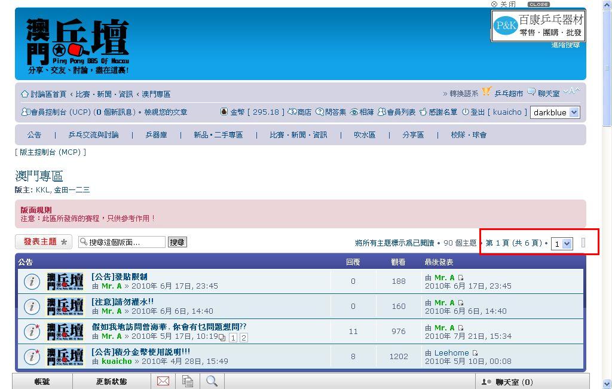Open the page number dropdown

click(562, 244)
